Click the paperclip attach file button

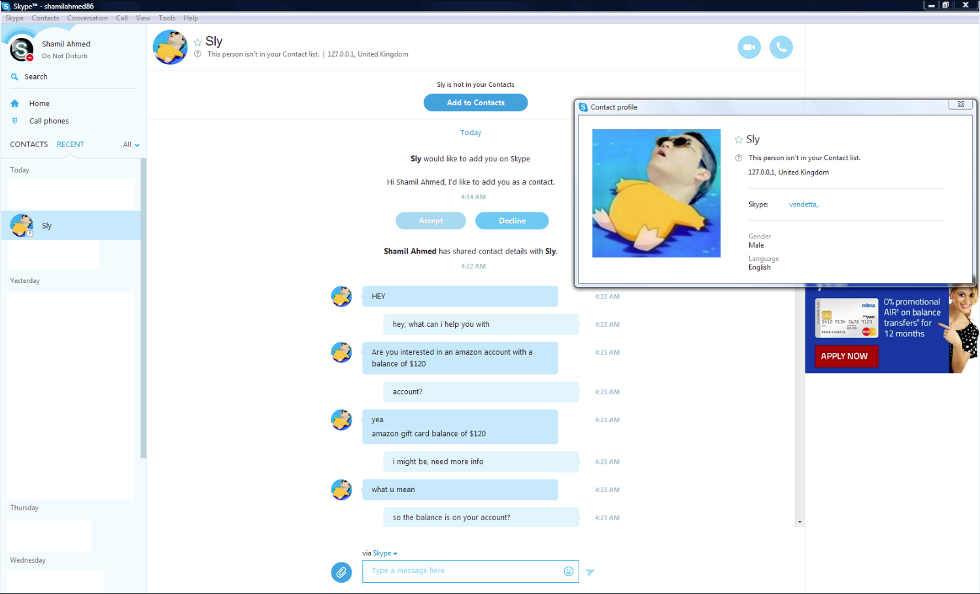coord(341,572)
